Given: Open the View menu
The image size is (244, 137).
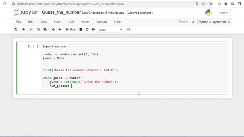Looking at the screenshot, I should (x=43, y=22).
